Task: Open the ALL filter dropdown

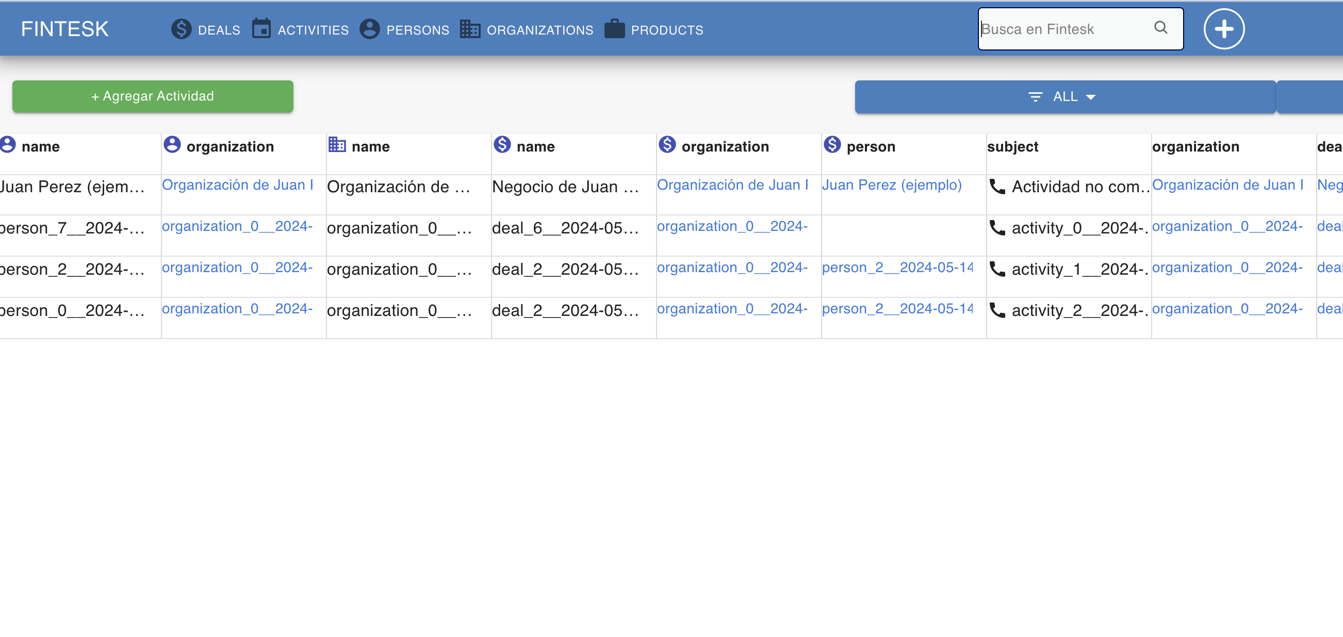Action: [1064, 97]
